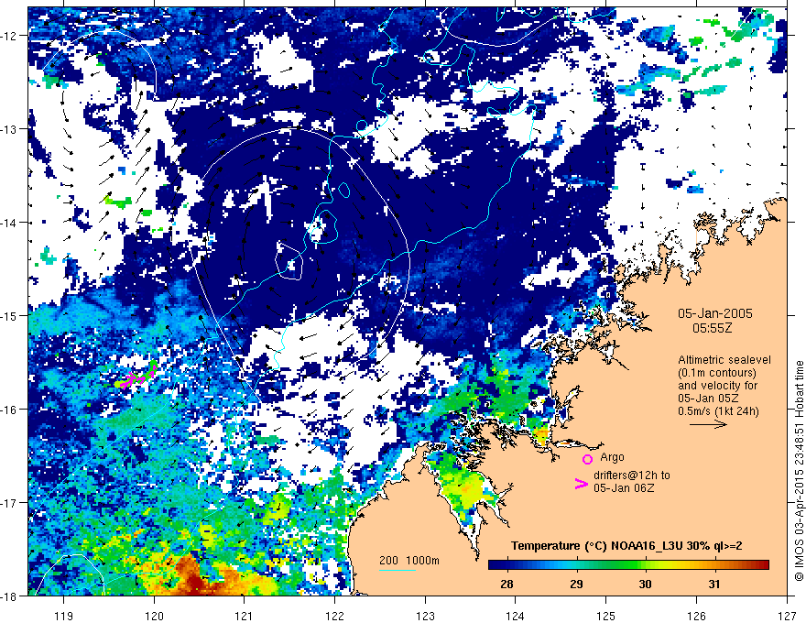Click latitude axis label -14
Screen dimensions: 806x623
[10, 223]
